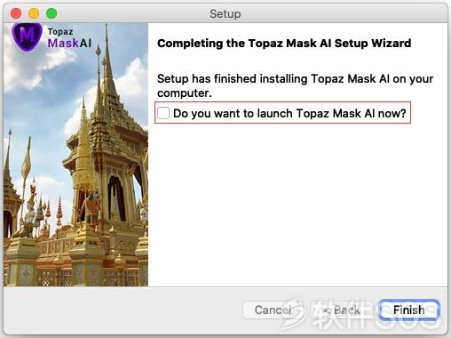Click the 'Topaz MaskAI' brand text
The image size is (451, 338).
point(69,38)
